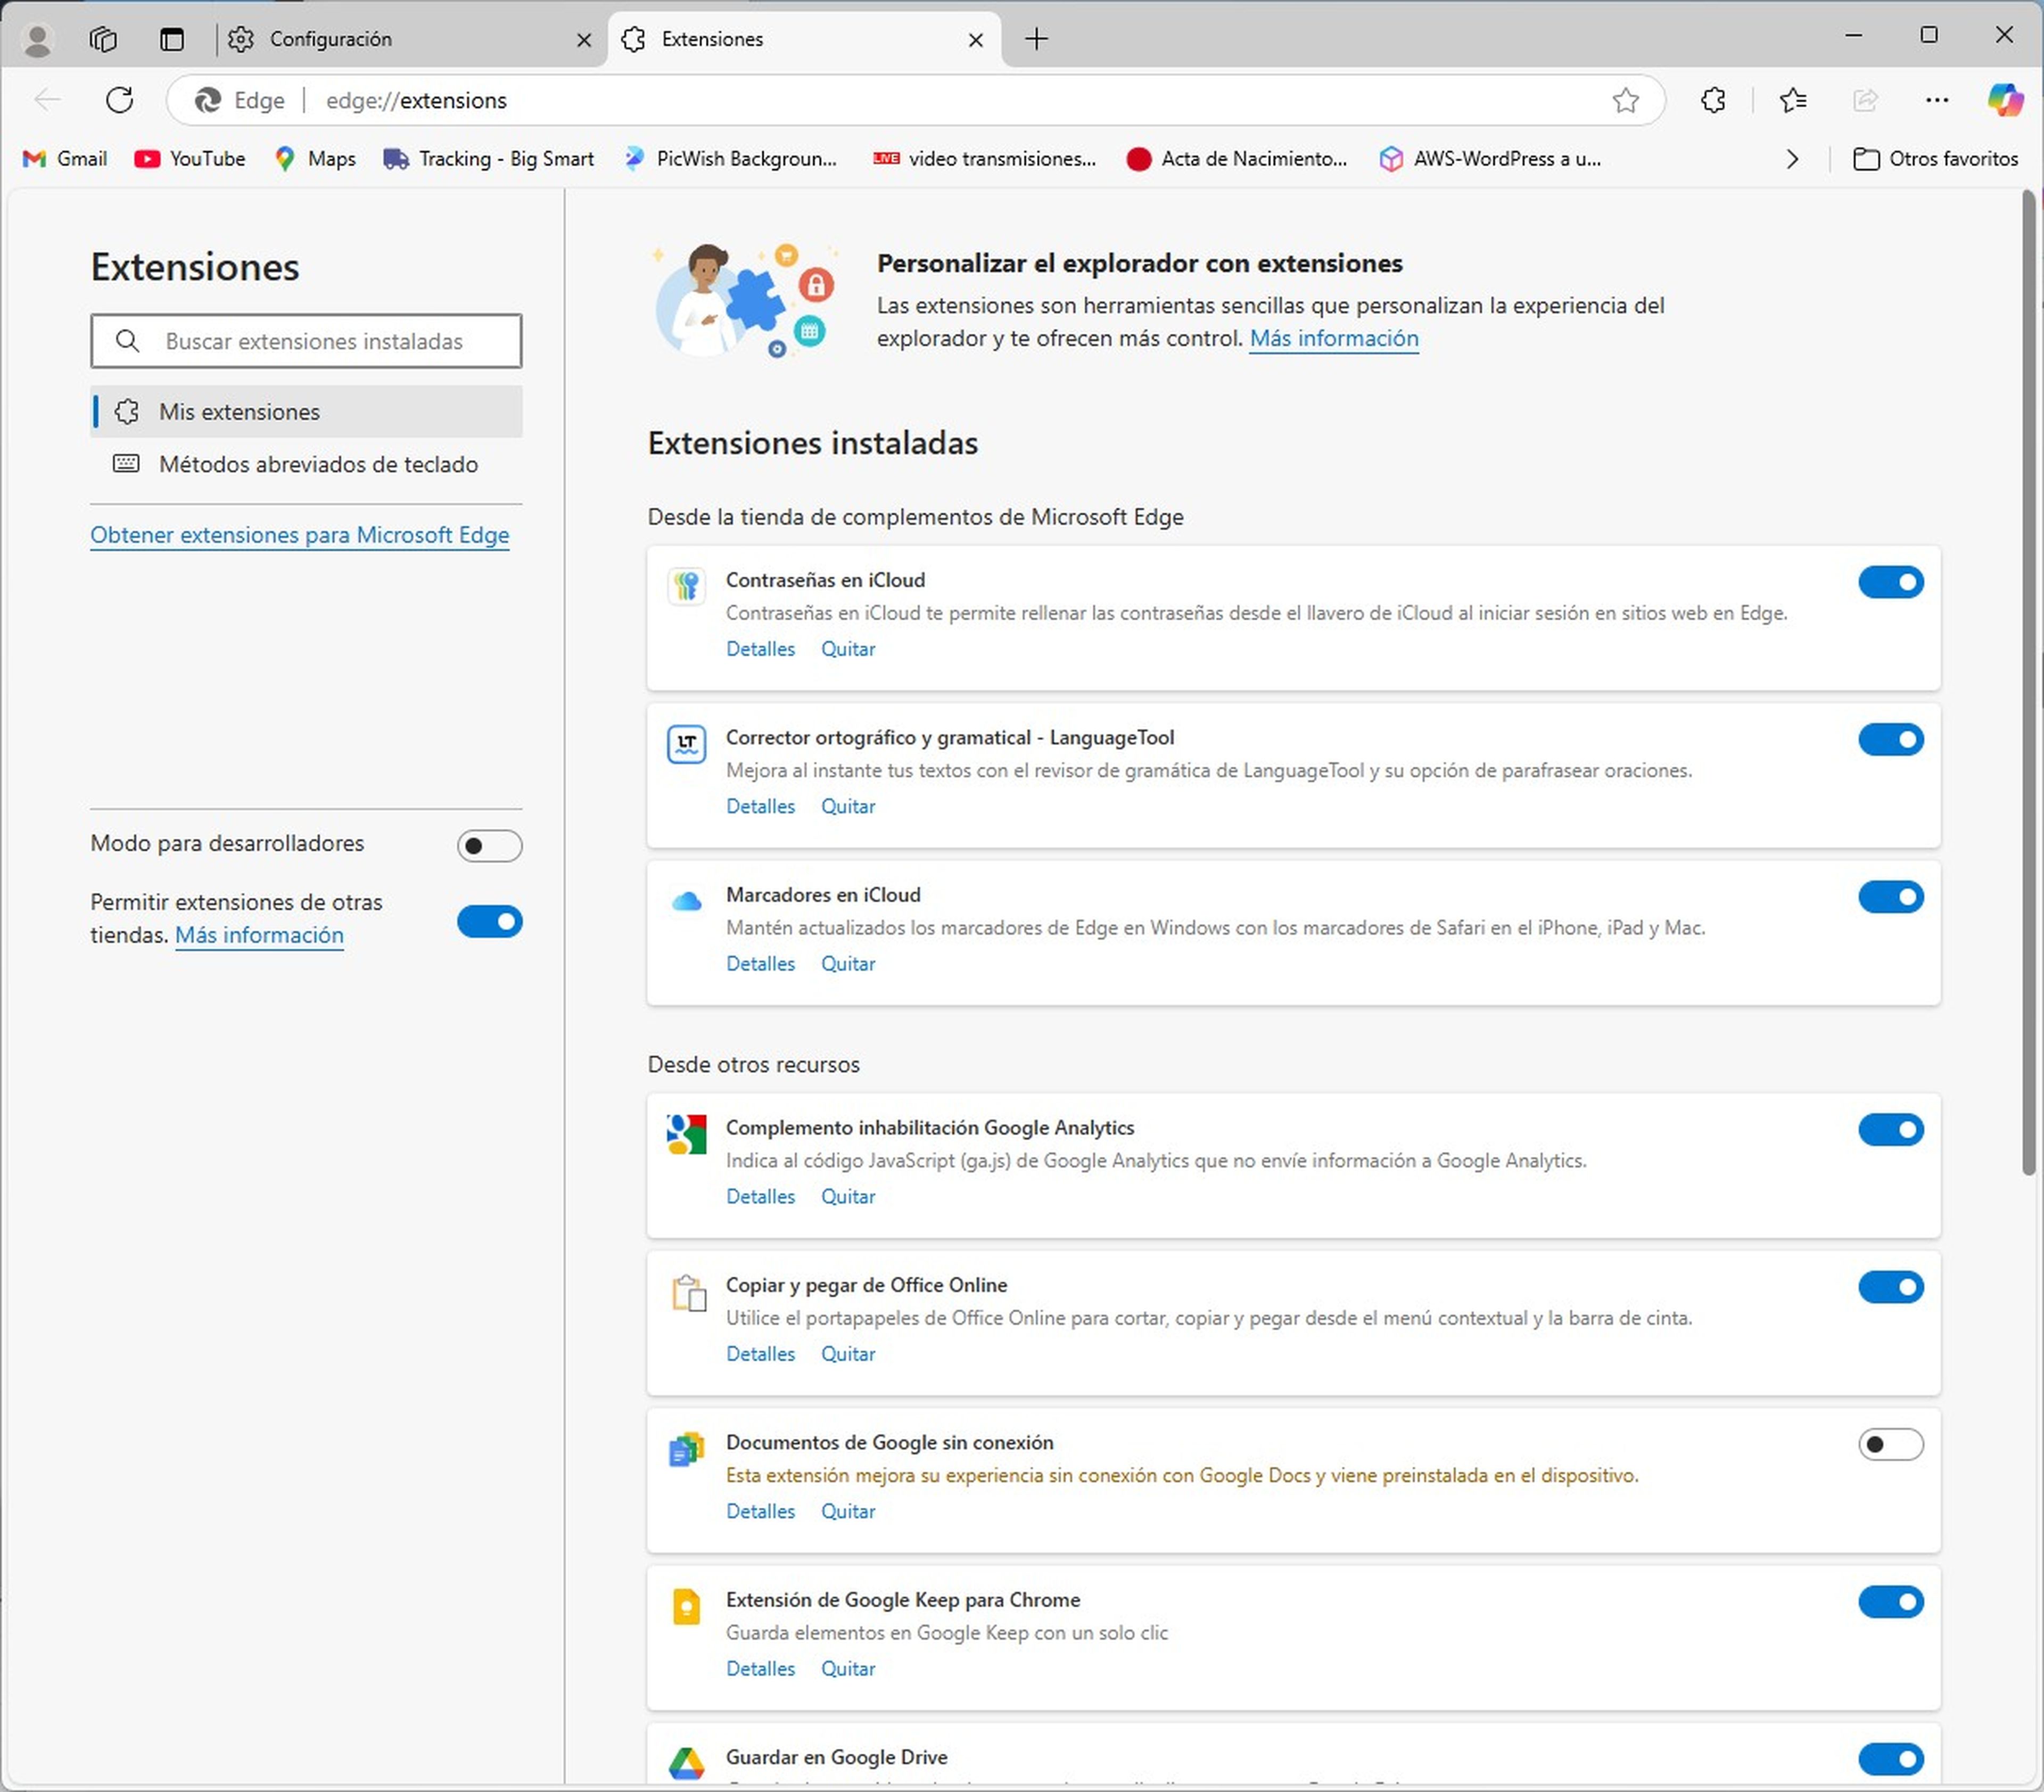The width and height of the screenshot is (2044, 1792).
Task: Open Detalles for Google Keep extension
Action: click(760, 1669)
